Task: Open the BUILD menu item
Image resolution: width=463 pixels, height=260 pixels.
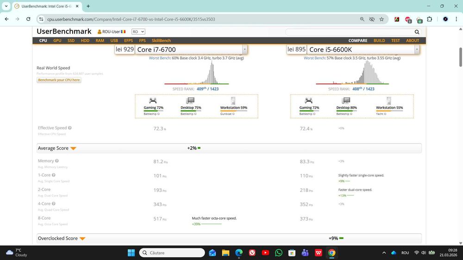Action: pyautogui.click(x=379, y=41)
